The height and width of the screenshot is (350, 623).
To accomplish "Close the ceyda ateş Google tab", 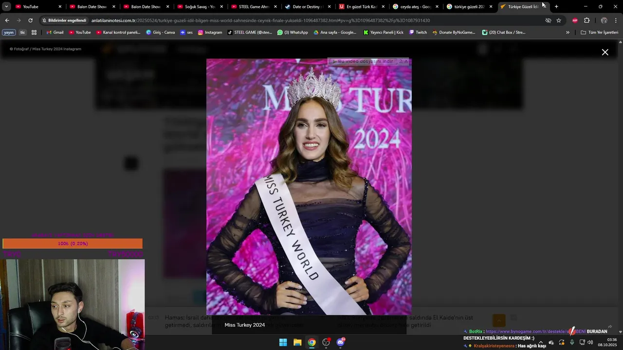I will pos(437,6).
